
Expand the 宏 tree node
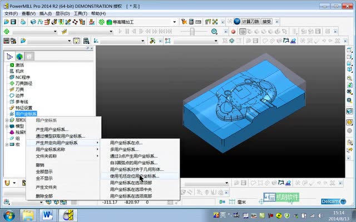7,144
